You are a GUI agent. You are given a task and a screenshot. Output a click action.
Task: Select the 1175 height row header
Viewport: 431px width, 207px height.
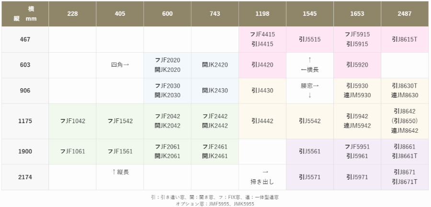coord(25,121)
